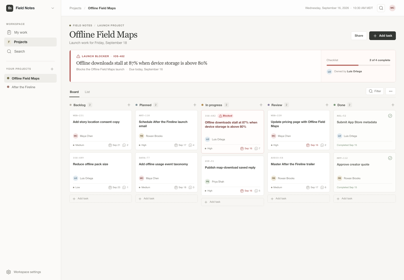Open the After the Fireline project
Screen dimensions: 404x280
click(x=30, y=87)
